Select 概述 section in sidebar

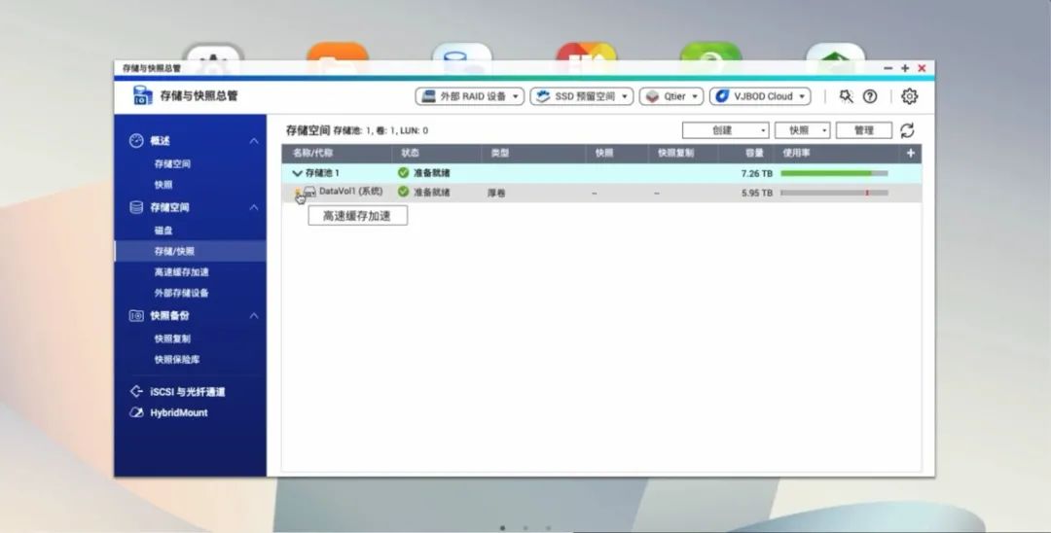[161, 141]
